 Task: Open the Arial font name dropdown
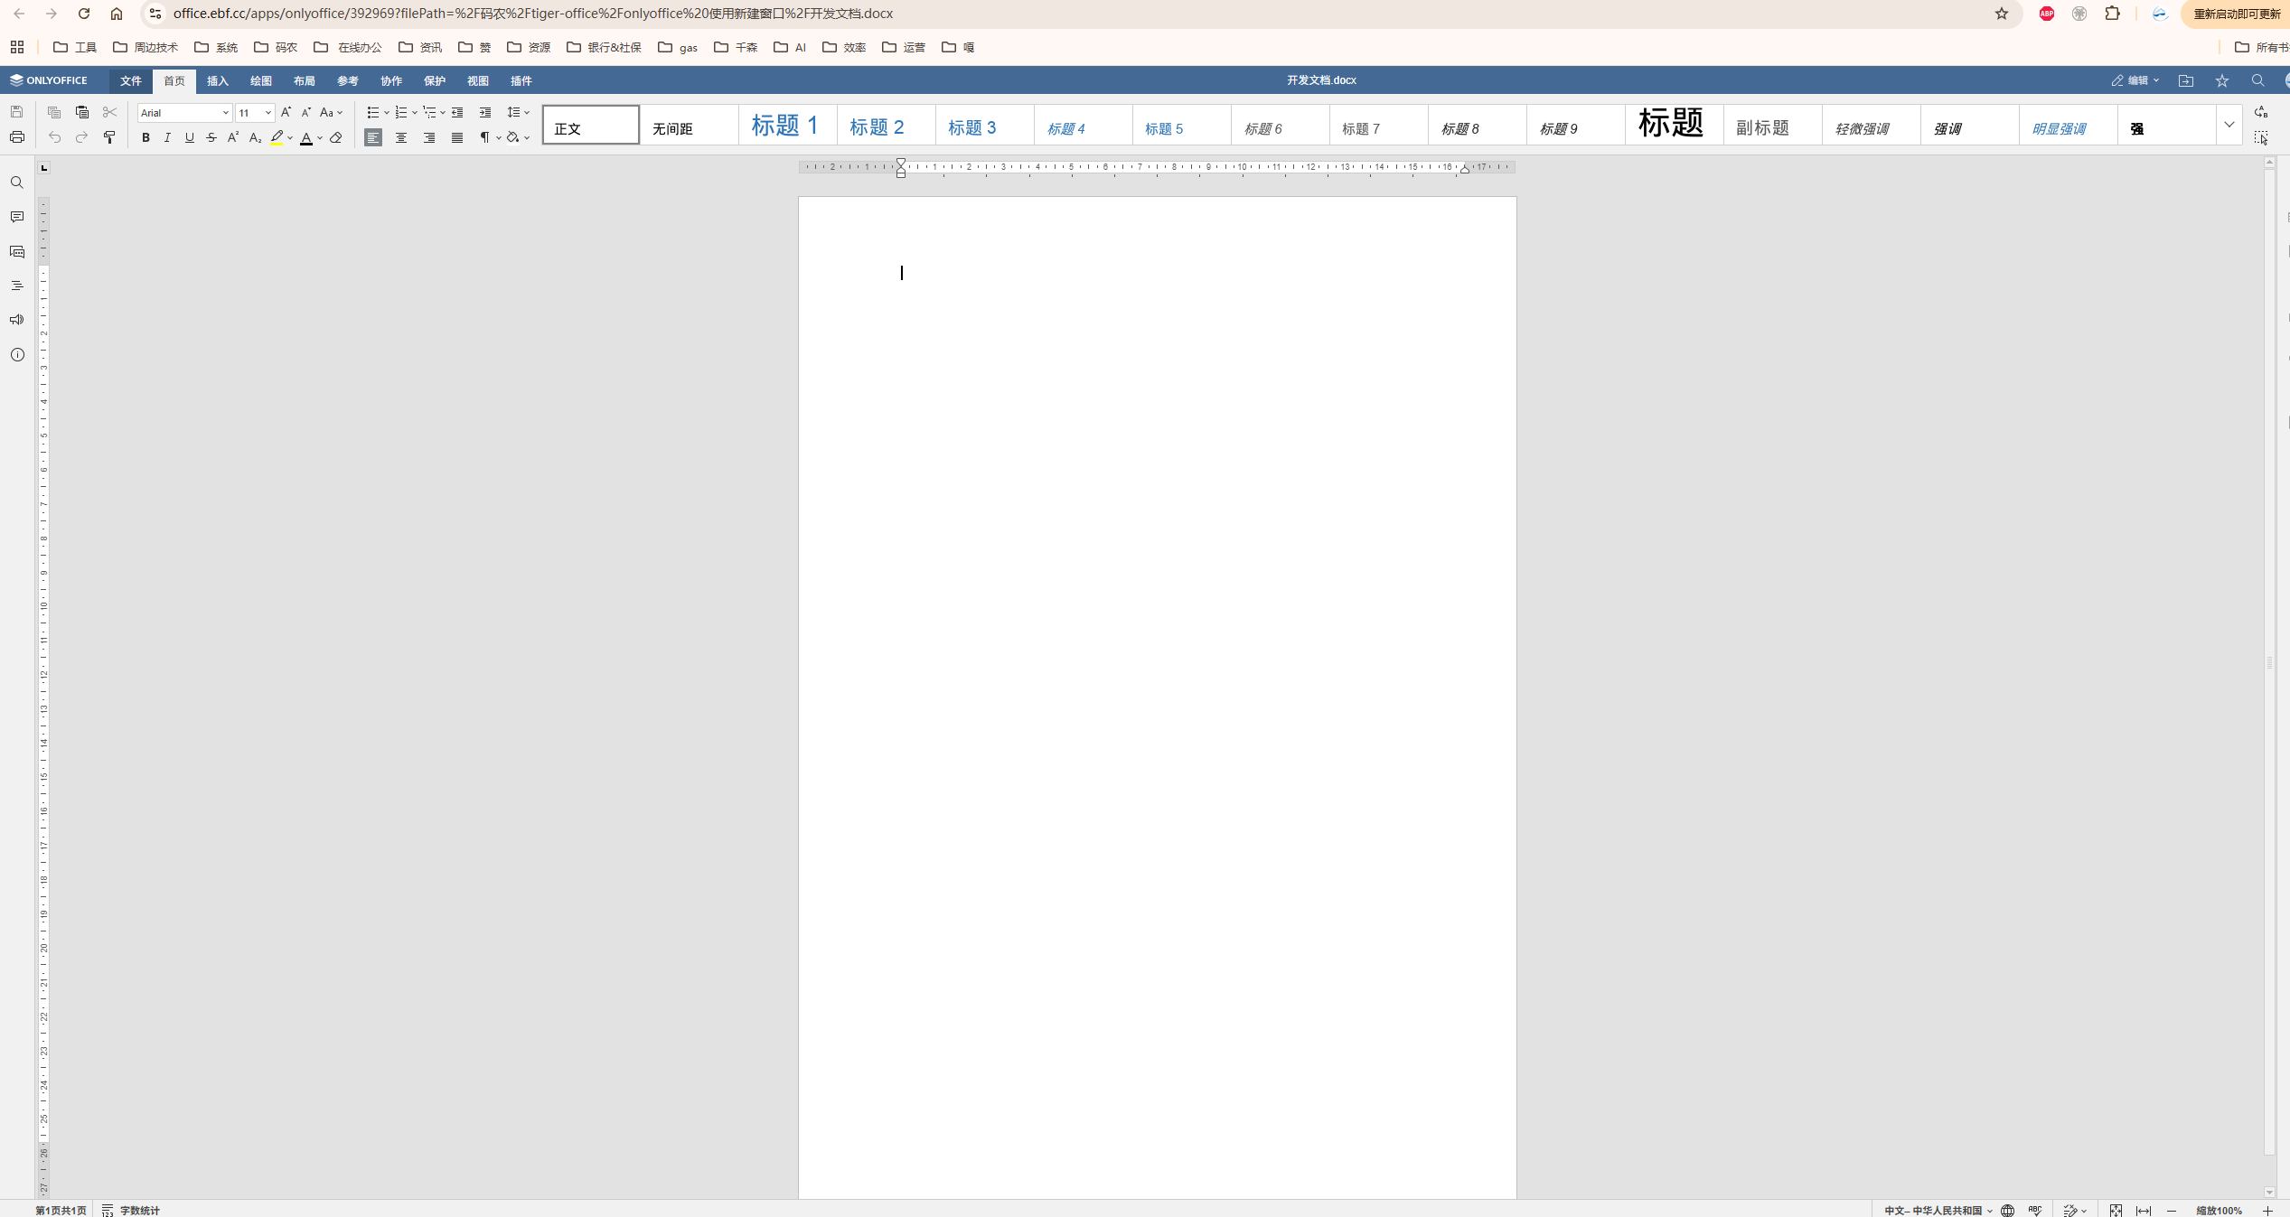click(226, 113)
